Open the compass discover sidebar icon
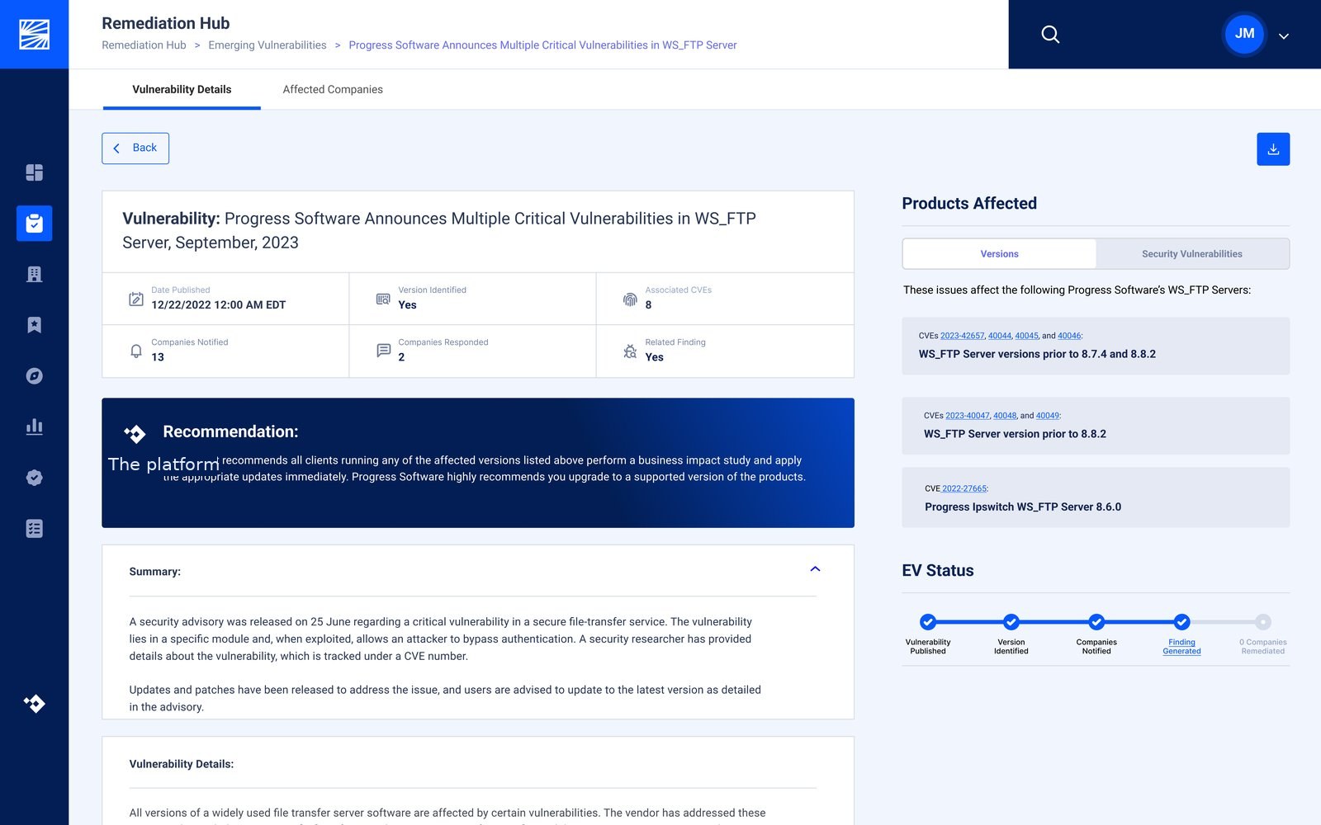Screen dimensions: 1321x825 coord(34,376)
